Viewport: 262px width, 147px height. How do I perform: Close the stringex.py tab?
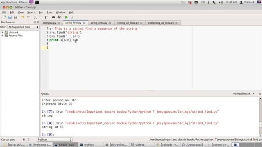coord(59,23)
